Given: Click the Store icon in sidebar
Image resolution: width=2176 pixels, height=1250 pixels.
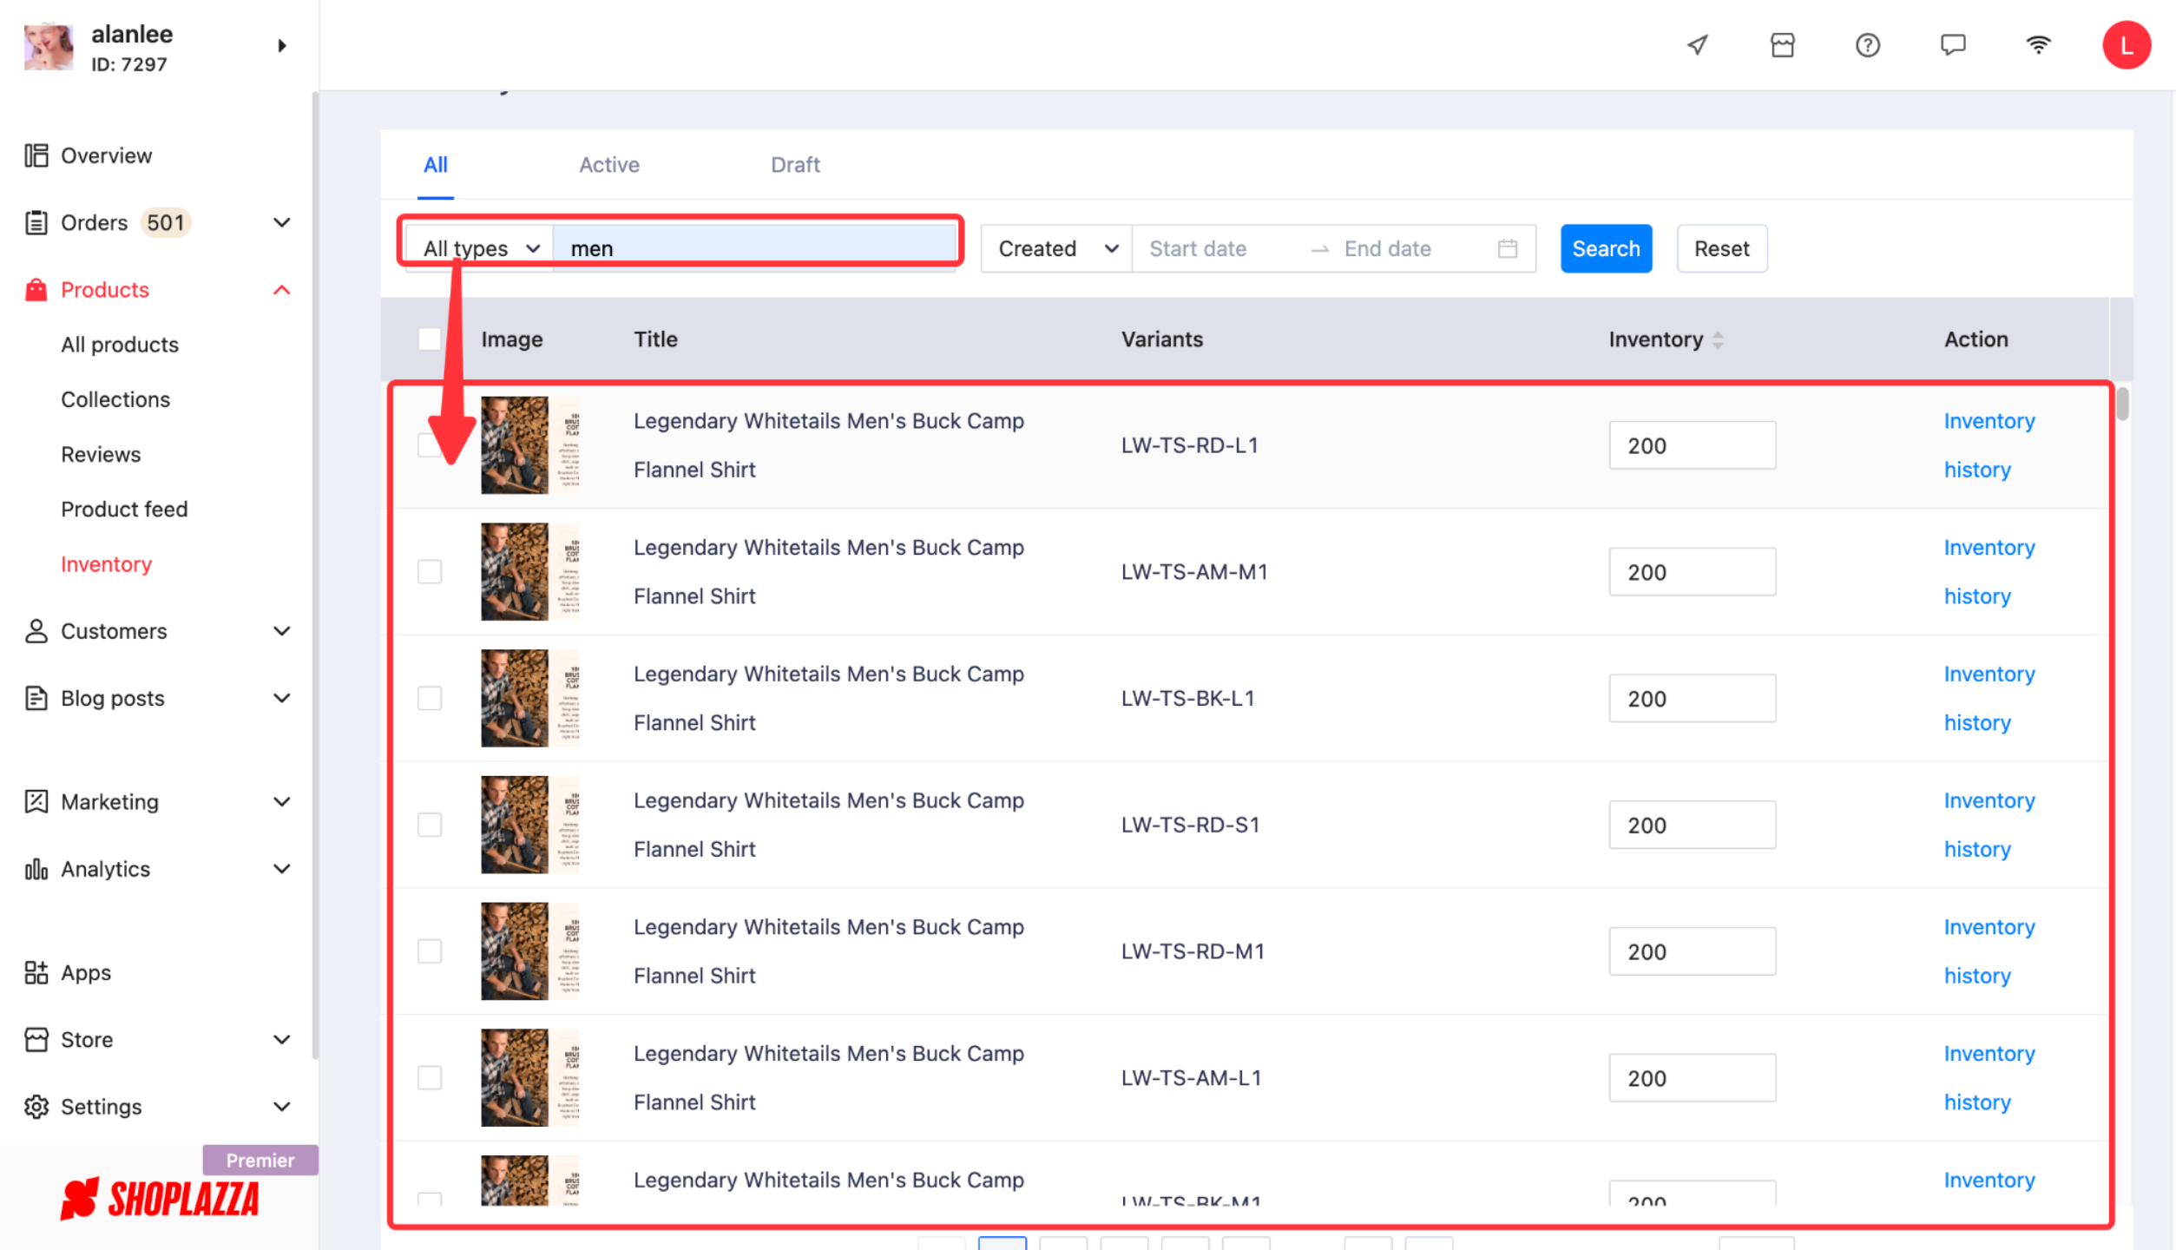Looking at the screenshot, I should click(x=36, y=1039).
